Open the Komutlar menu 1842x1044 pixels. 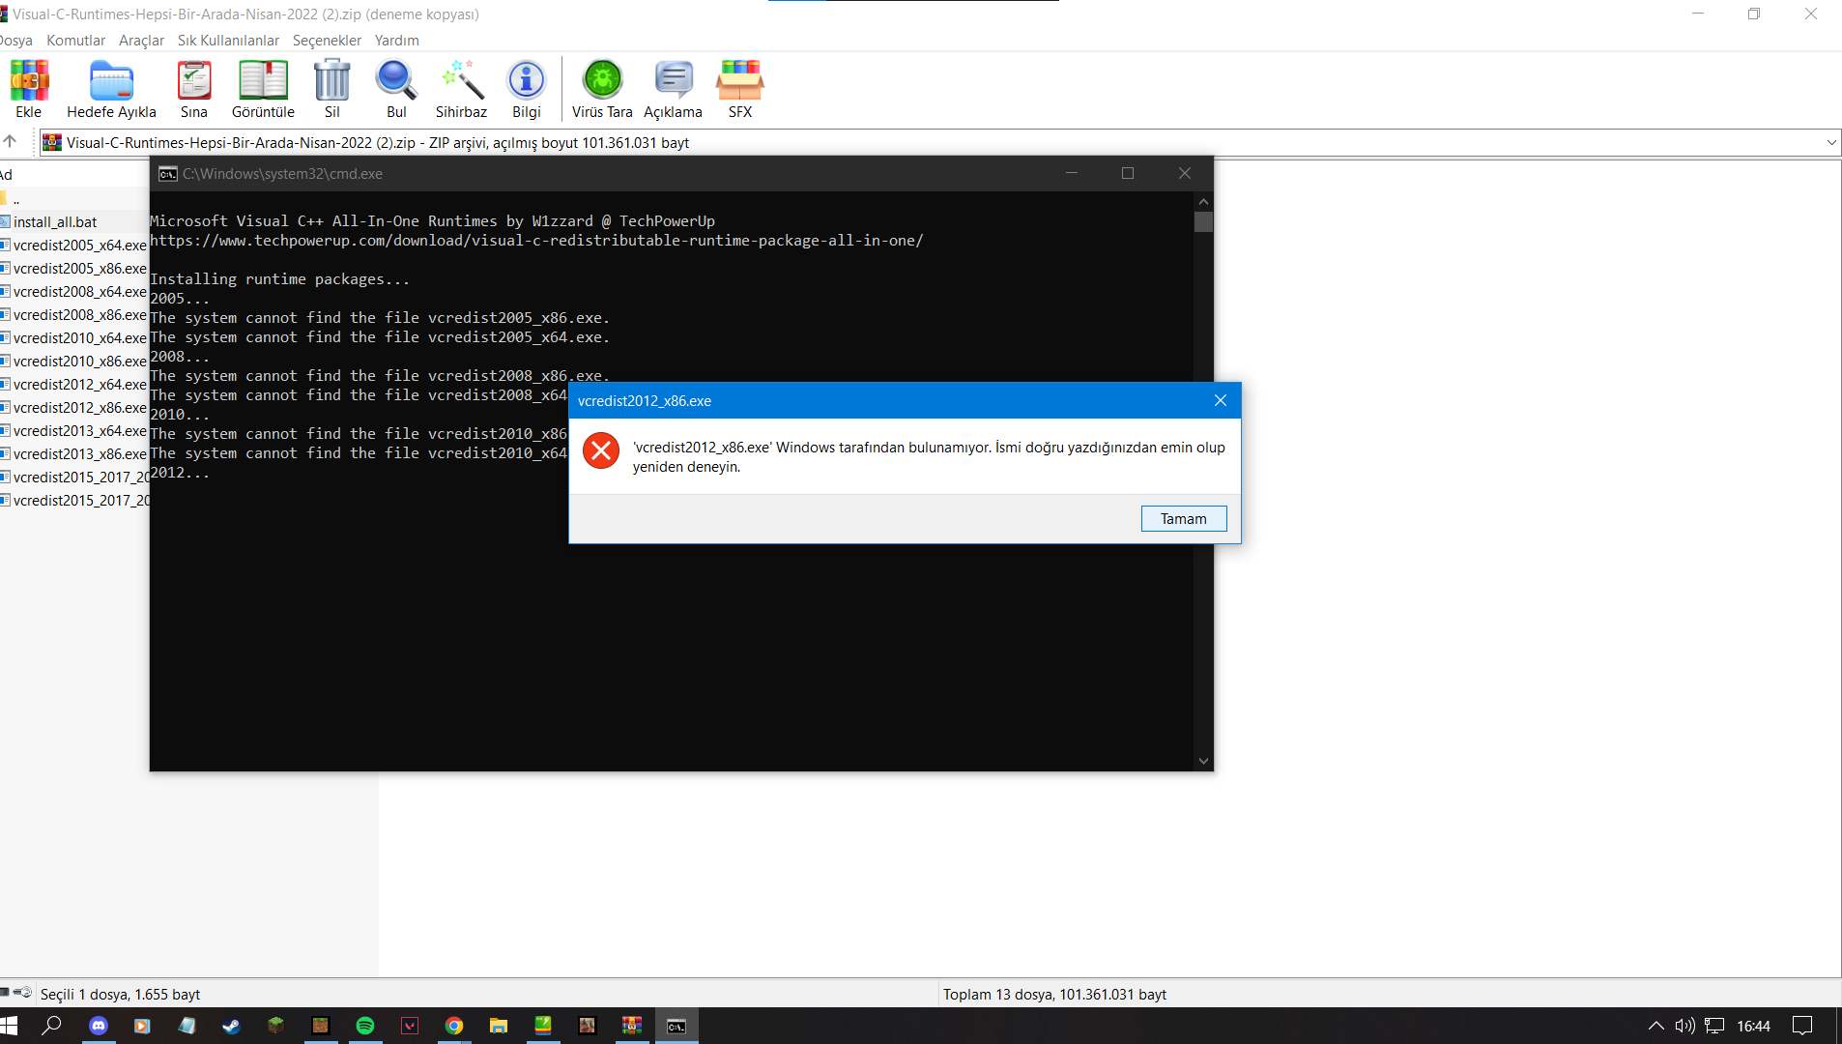pyautogui.click(x=75, y=41)
